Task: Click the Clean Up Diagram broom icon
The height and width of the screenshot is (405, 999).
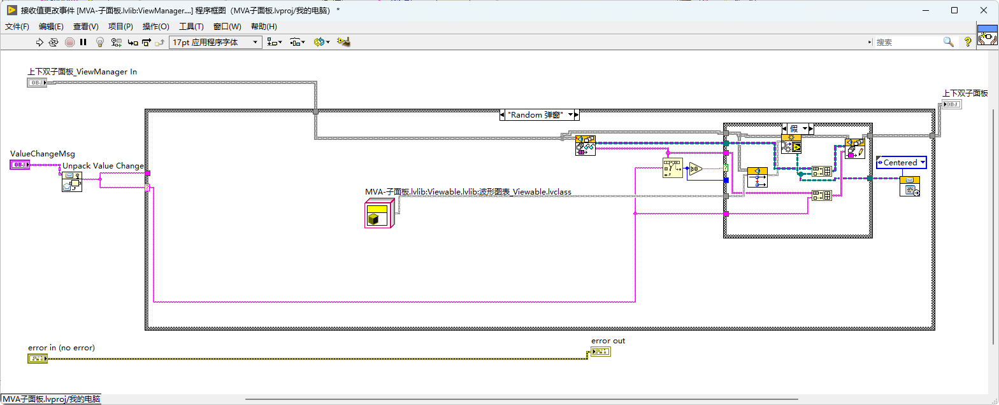Action: [344, 42]
